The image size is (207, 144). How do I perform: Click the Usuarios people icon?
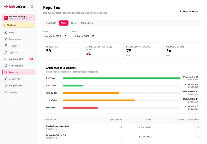coord(6,92)
